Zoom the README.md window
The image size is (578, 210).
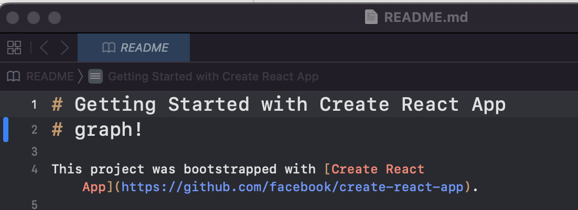pos(55,18)
